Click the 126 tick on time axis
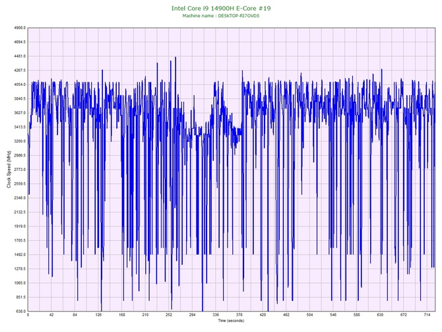This screenshot has width=442, height=332. 98,315
